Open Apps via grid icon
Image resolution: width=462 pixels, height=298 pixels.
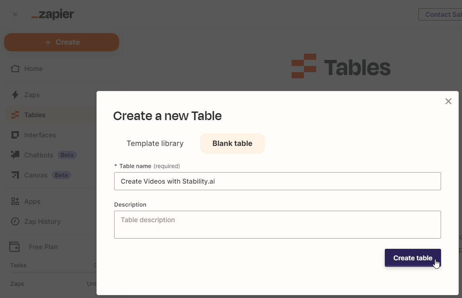coord(15,201)
